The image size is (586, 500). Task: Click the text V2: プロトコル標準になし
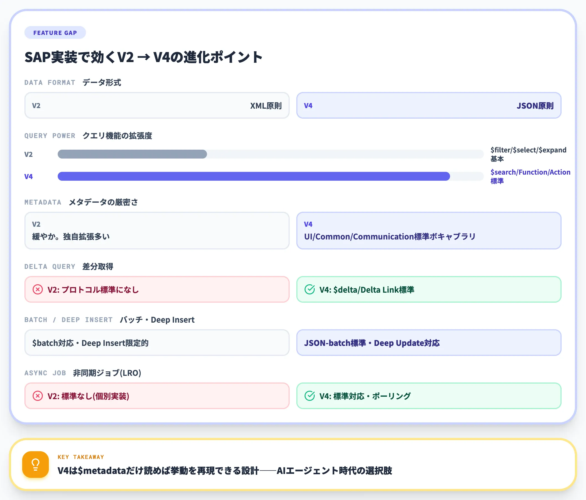[x=93, y=290]
